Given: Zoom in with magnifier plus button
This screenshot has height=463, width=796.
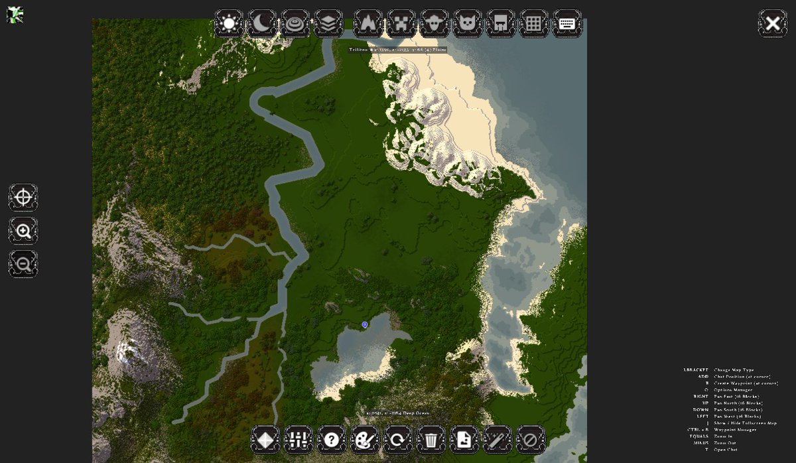Looking at the screenshot, I should coord(23,231).
